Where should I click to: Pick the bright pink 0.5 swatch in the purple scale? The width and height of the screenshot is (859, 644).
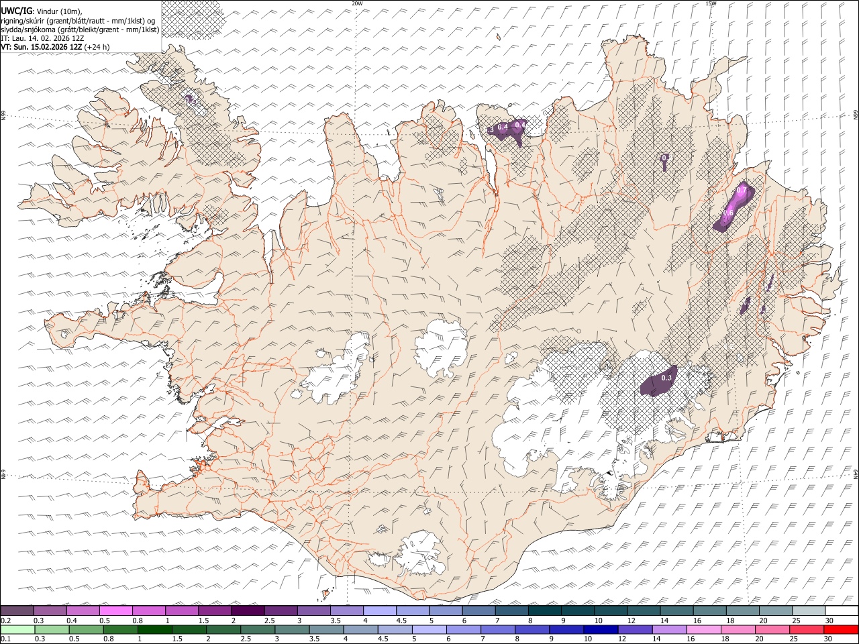point(116,611)
